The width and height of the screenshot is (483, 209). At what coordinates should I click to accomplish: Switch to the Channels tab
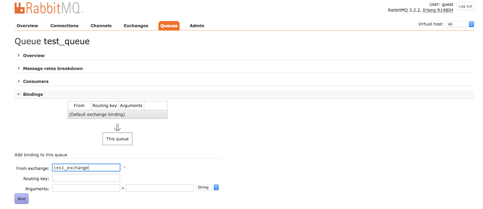(101, 26)
